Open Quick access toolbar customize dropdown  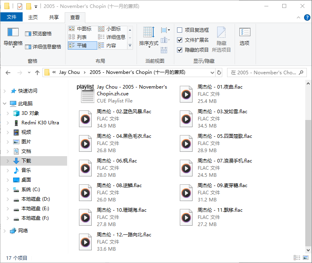coord(36,7)
